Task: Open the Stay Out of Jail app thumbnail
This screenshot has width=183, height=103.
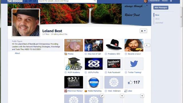Action: pyautogui.click(x=94, y=45)
